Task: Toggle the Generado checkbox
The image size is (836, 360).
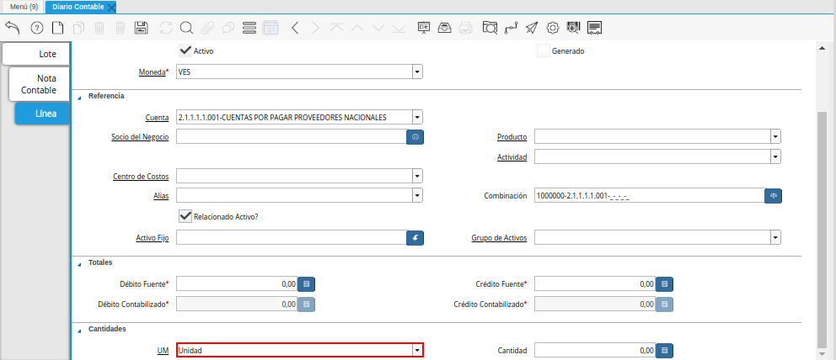Action: (544, 51)
